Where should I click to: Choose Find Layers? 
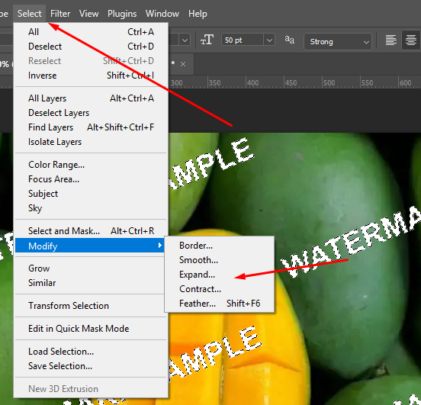pyautogui.click(x=92, y=127)
